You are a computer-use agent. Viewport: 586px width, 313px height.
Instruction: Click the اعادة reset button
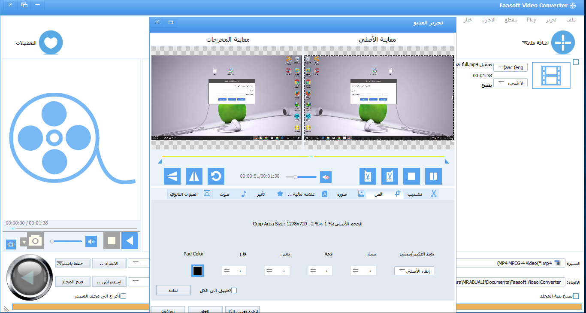(x=173, y=290)
